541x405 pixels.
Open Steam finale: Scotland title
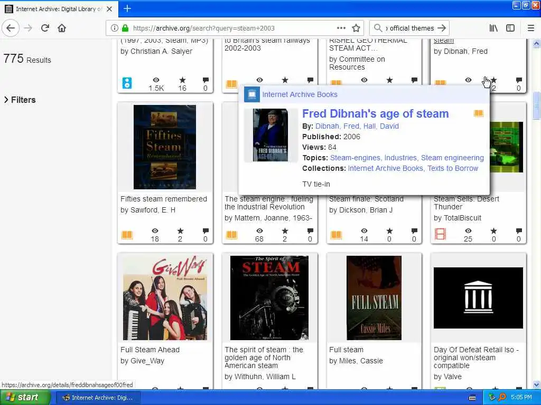[x=366, y=199]
